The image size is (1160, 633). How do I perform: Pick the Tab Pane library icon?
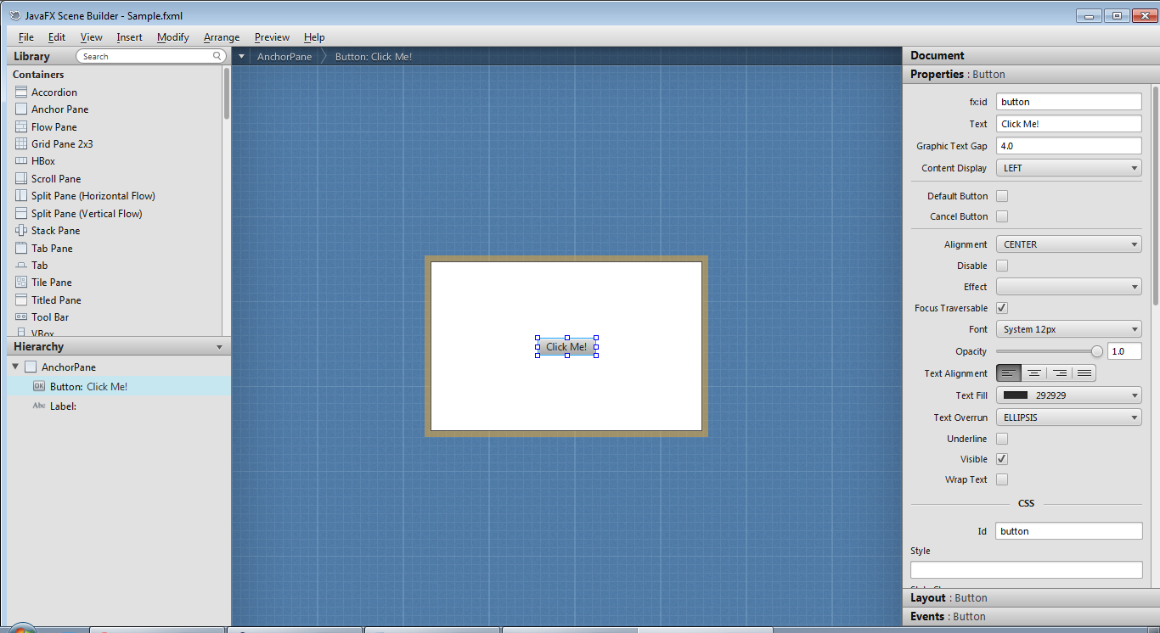21,248
